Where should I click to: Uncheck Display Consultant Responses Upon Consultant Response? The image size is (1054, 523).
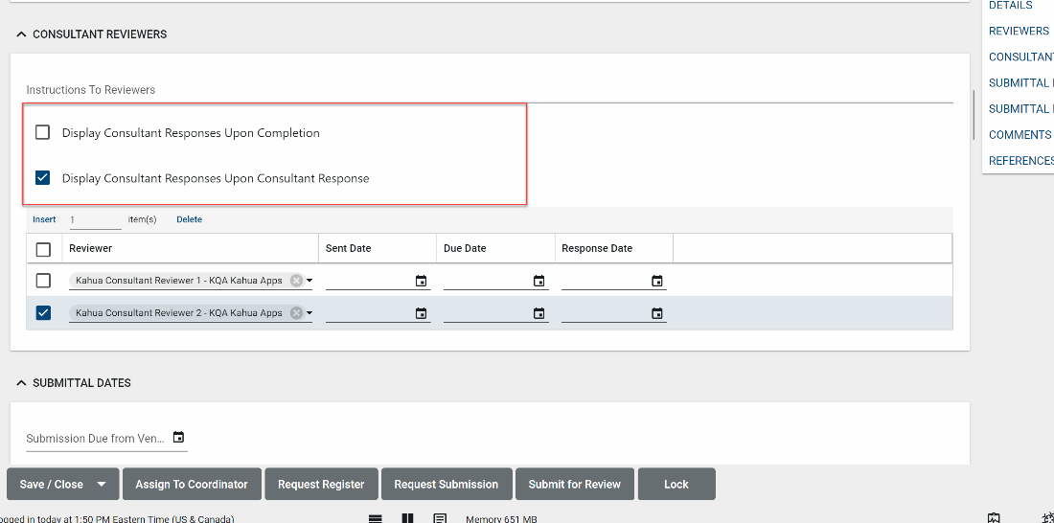tap(43, 177)
